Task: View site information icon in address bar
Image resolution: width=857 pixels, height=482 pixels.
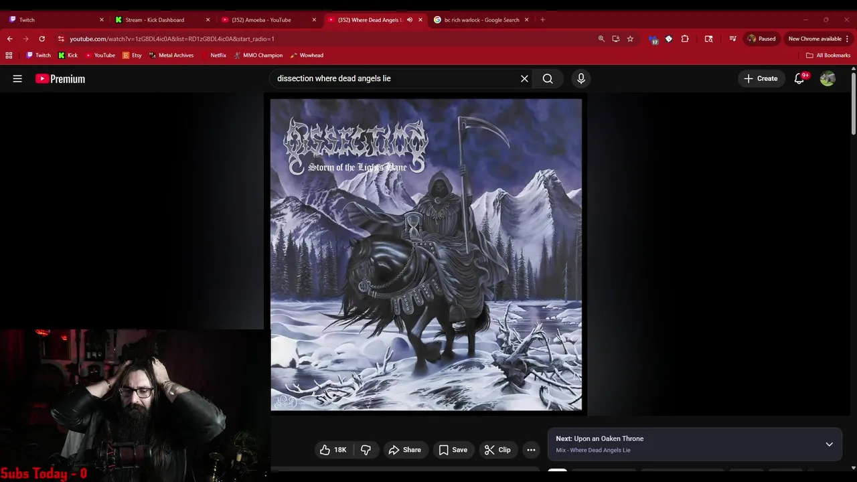Action: click(61, 39)
